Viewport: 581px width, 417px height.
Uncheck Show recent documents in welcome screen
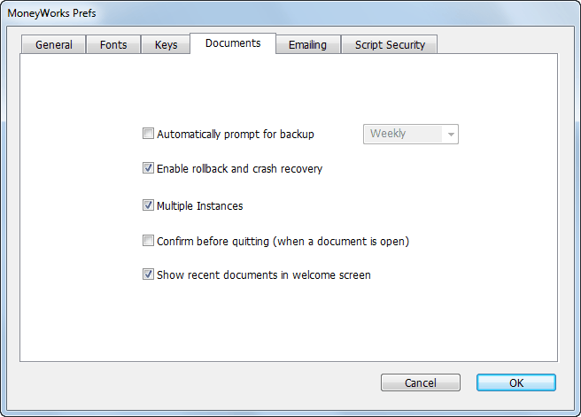click(x=148, y=274)
